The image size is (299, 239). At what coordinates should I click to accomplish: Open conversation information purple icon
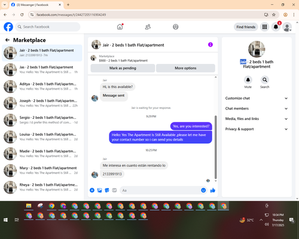click(x=210, y=45)
